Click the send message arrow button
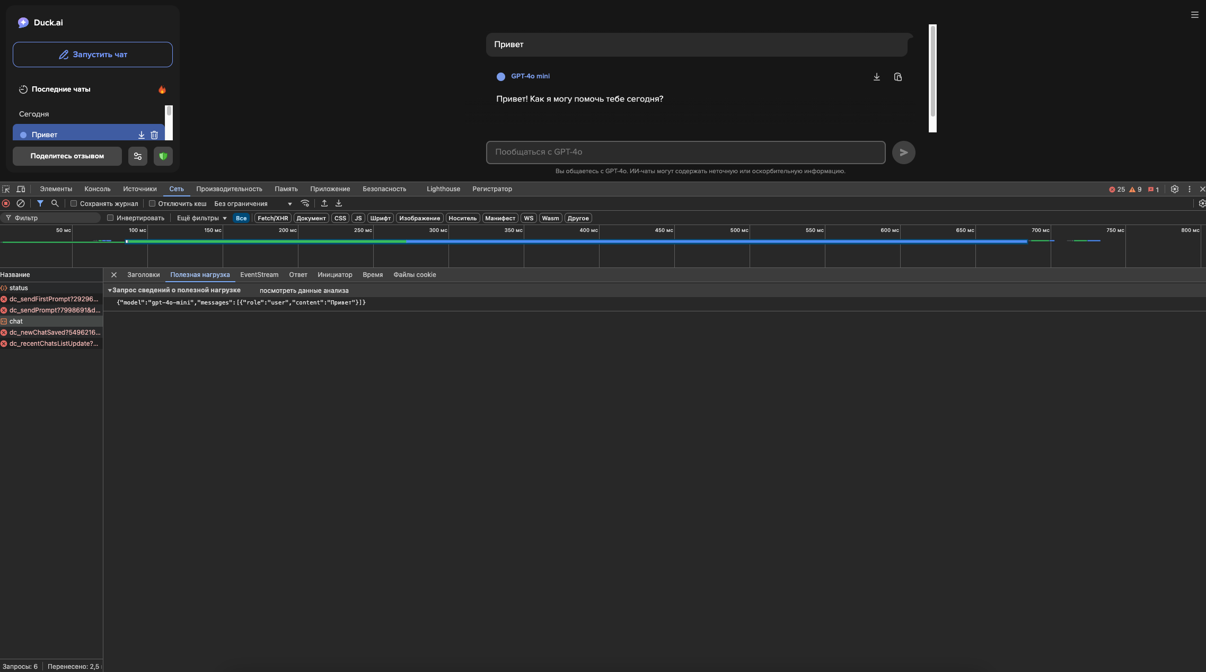The image size is (1206, 672). 904,153
